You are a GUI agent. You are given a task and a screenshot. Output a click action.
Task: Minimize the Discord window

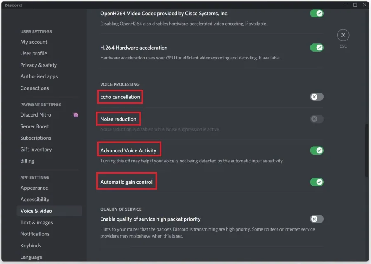point(345,5)
